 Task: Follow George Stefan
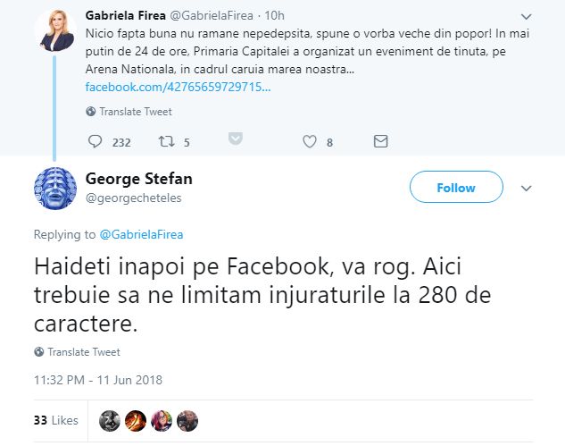[x=456, y=188]
